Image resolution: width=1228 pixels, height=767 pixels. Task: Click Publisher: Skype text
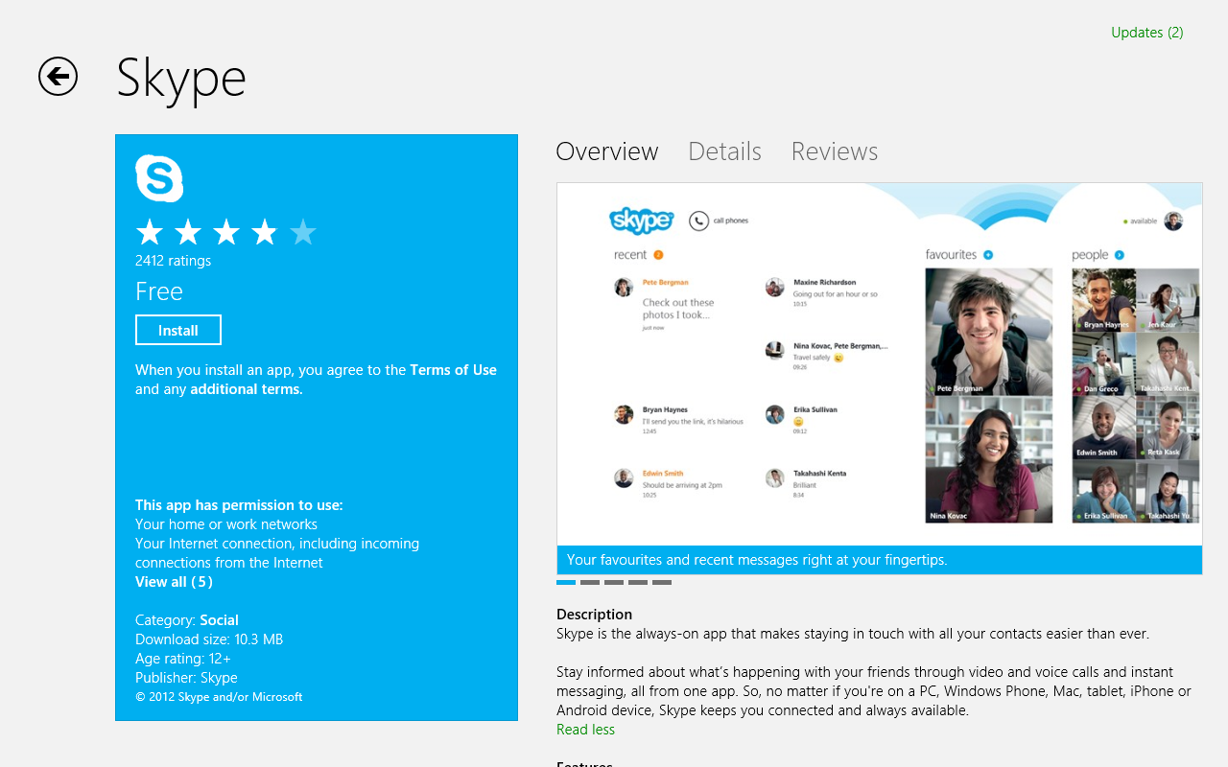click(186, 678)
